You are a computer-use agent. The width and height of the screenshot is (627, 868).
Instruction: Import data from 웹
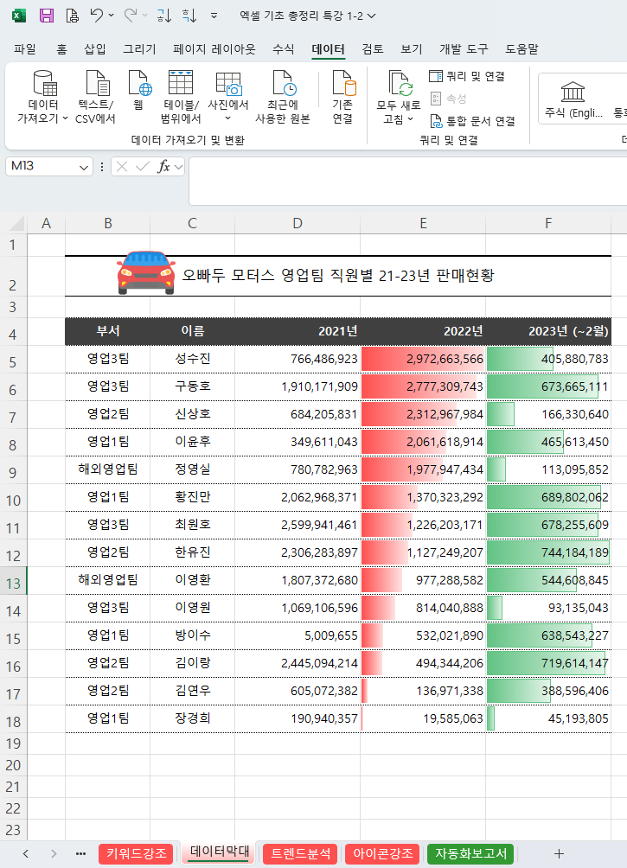pyautogui.click(x=138, y=90)
